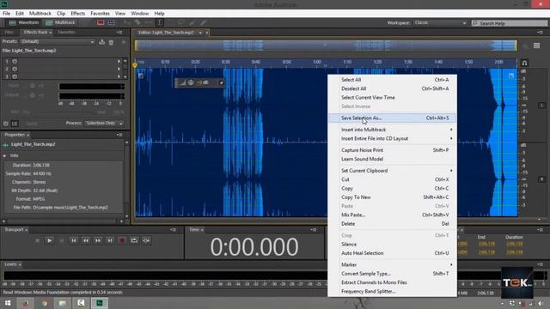Collapse the Info section in Properties
Viewport: 550px width, 309px height.
tap(4, 155)
